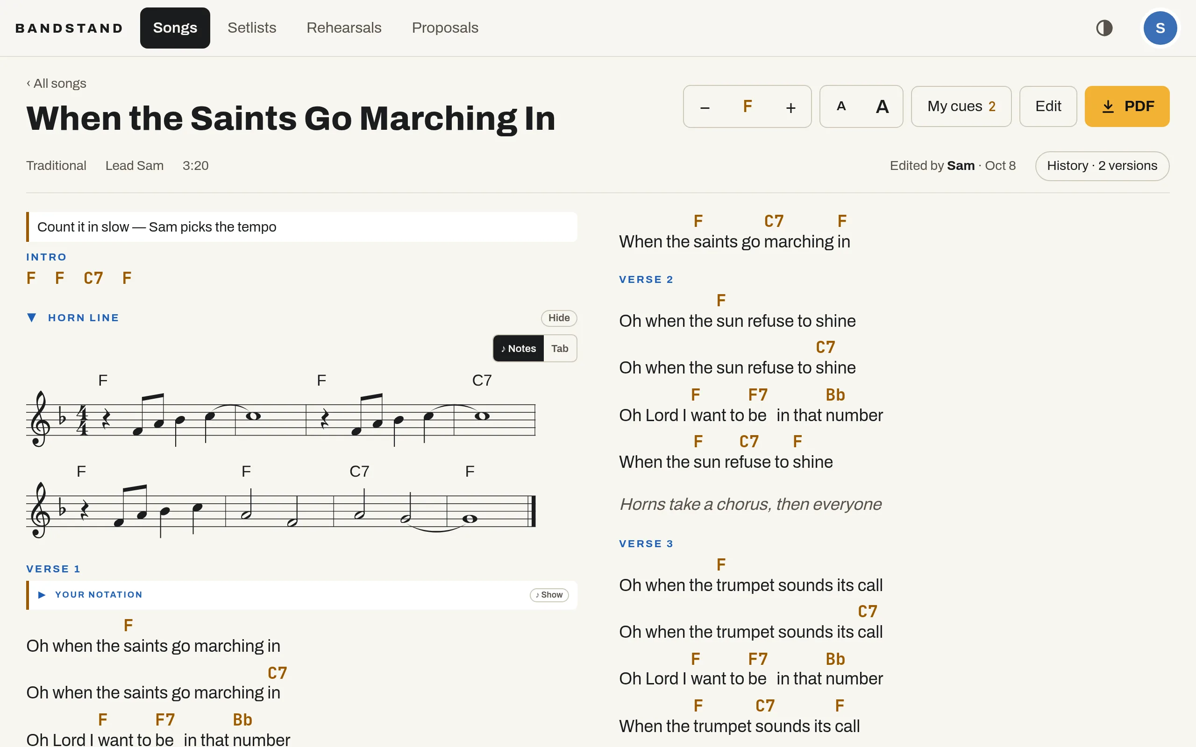Screen dimensions: 1196x747
Task: Click lyric 'When the sun refuse to shine'
Action: coord(726,462)
